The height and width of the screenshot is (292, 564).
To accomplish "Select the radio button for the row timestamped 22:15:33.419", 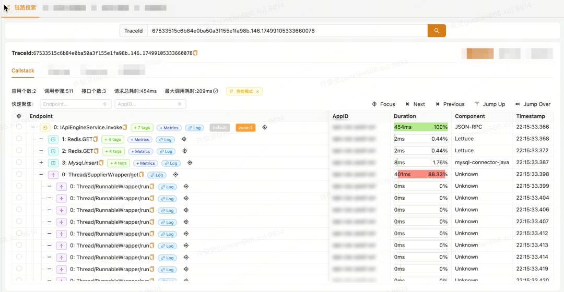I will click(x=19, y=269).
